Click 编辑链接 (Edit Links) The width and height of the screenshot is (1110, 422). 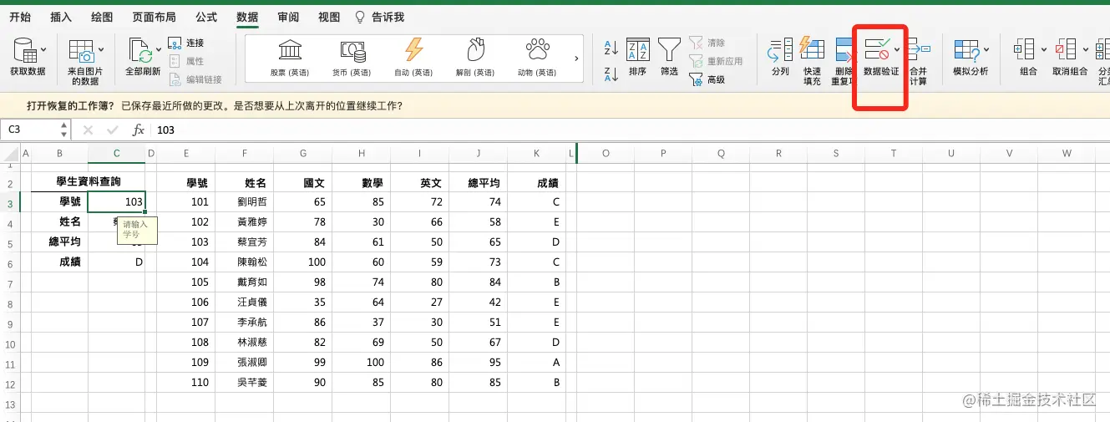coord(195,79)
